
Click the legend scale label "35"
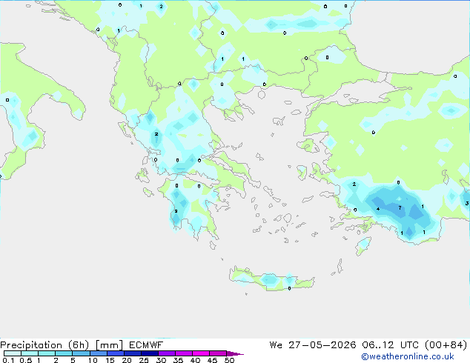pos(178,360)
